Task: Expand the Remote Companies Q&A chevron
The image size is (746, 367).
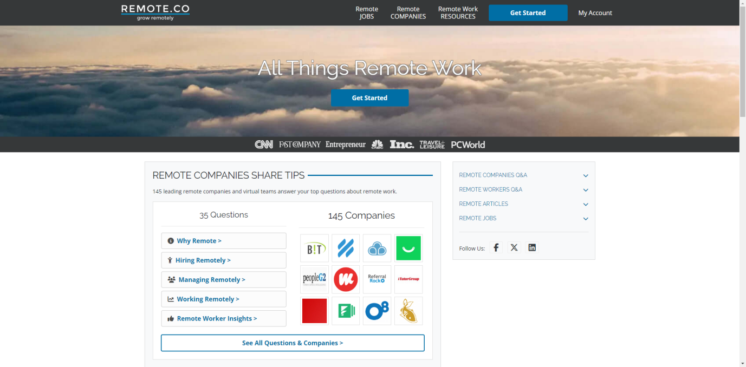Action: pos(586,175)
